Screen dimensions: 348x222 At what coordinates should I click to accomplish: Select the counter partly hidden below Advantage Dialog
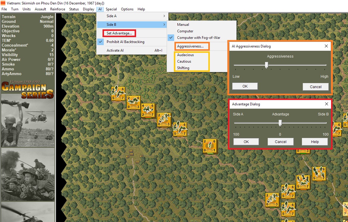pyautogui.click(x=303, y=152)
